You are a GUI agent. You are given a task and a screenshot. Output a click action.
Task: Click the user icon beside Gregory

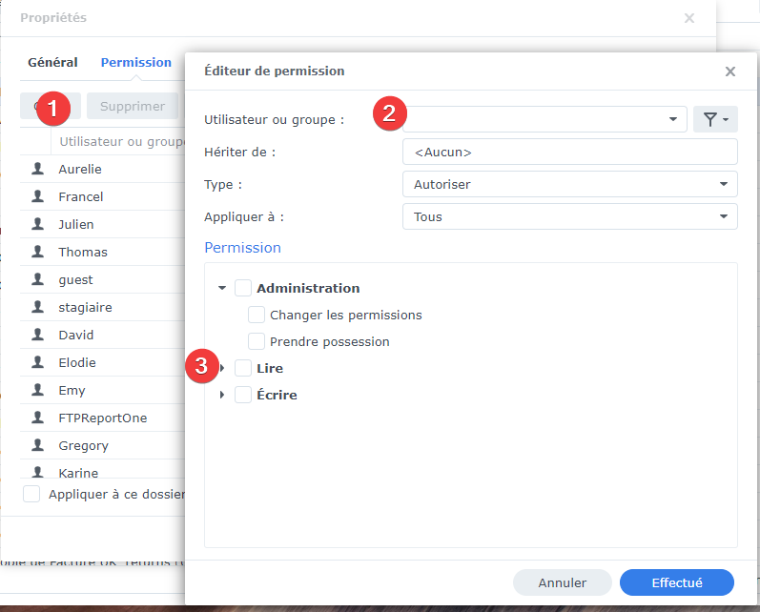[38, 445]
